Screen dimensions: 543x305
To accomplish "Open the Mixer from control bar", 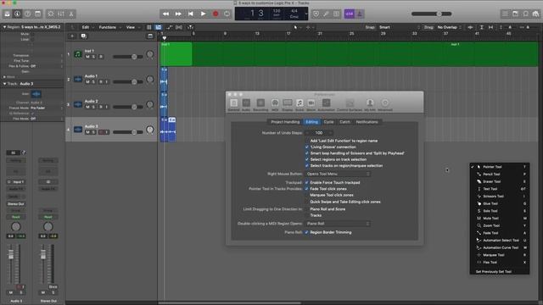I will [x=61, y=14].
